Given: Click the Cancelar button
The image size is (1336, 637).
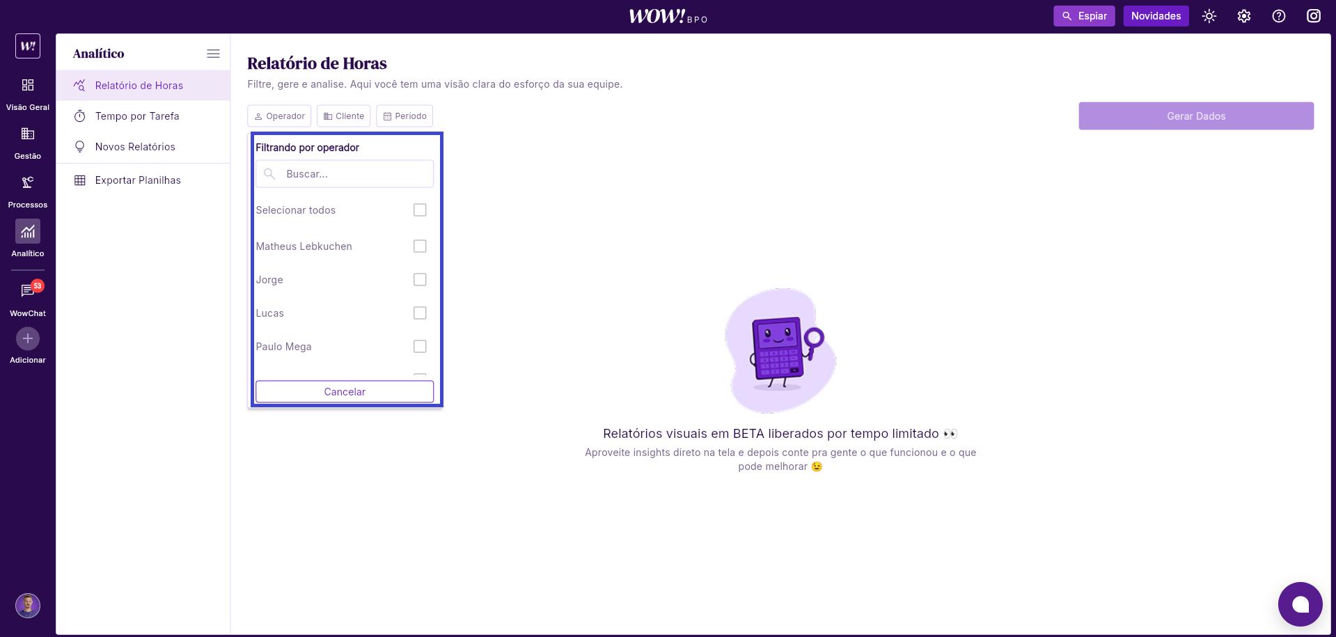Looking at the screenshot, I should point(345,392).
